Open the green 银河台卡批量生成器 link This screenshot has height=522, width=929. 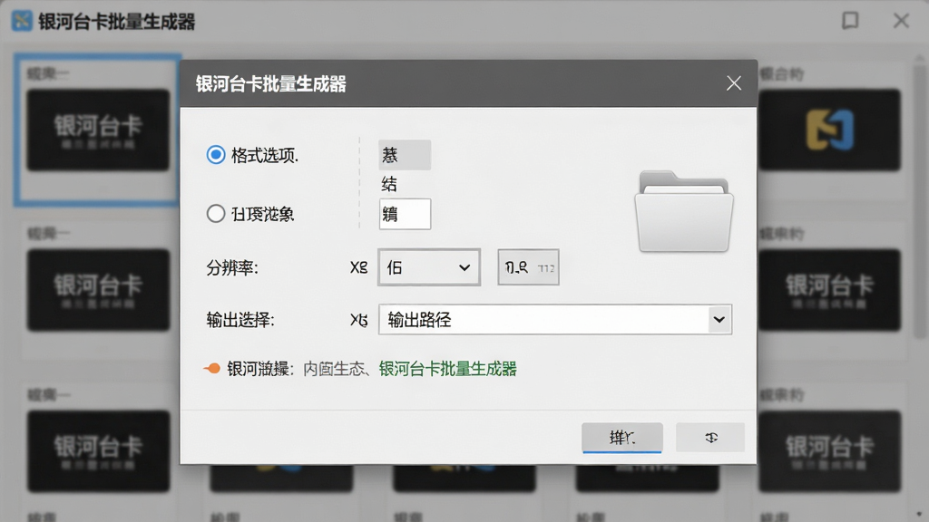coord(448,370)
